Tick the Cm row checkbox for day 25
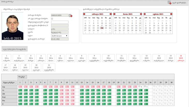 pos(145,87)
